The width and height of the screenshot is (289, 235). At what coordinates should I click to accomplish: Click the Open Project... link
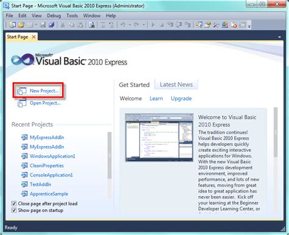pos(45,103)
